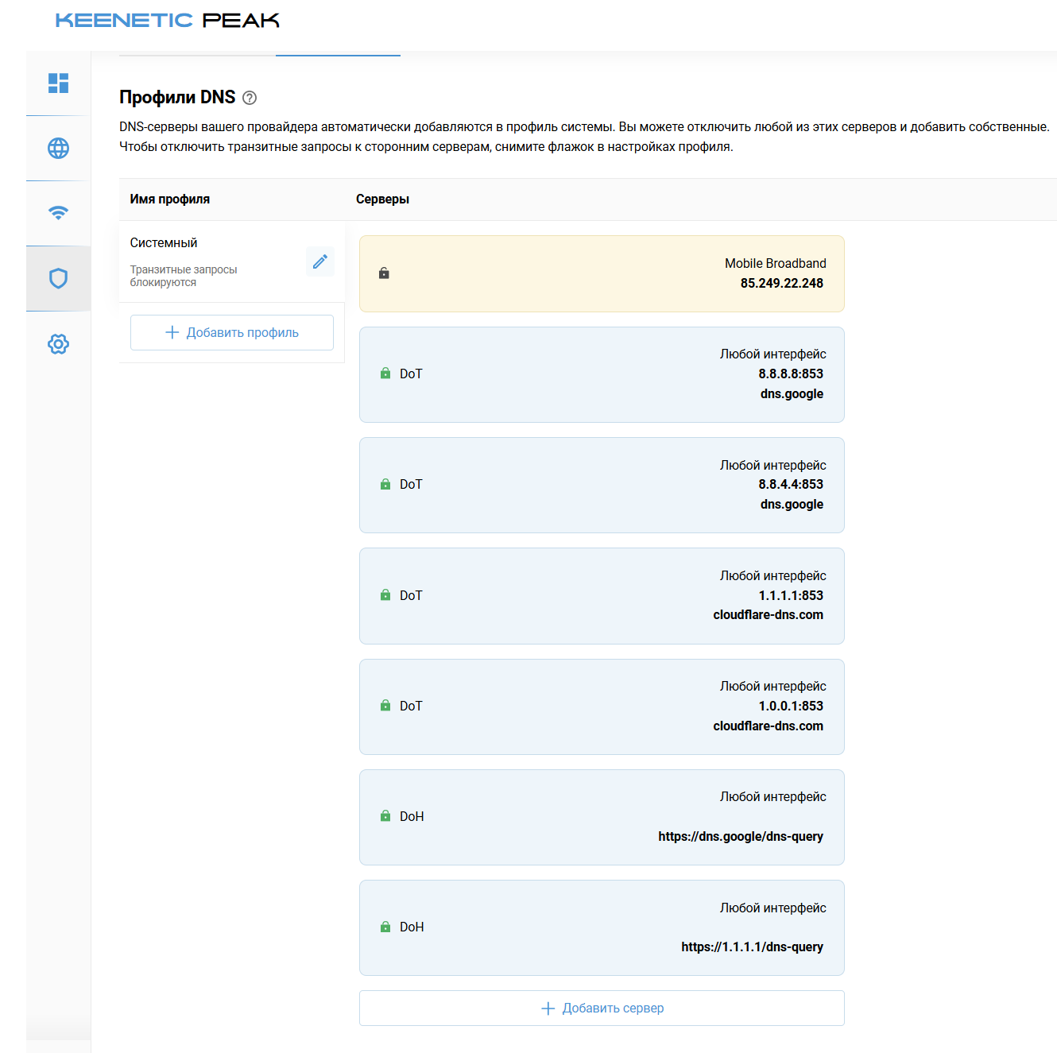Open the Mobile Broadband 85.249.22.248 server card

(x=602, y=273)
